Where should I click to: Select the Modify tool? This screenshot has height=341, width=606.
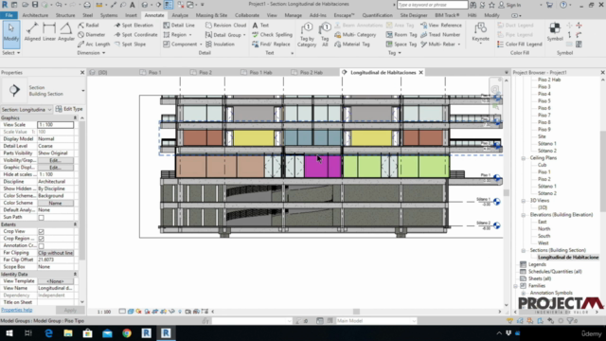click(10, 34)
